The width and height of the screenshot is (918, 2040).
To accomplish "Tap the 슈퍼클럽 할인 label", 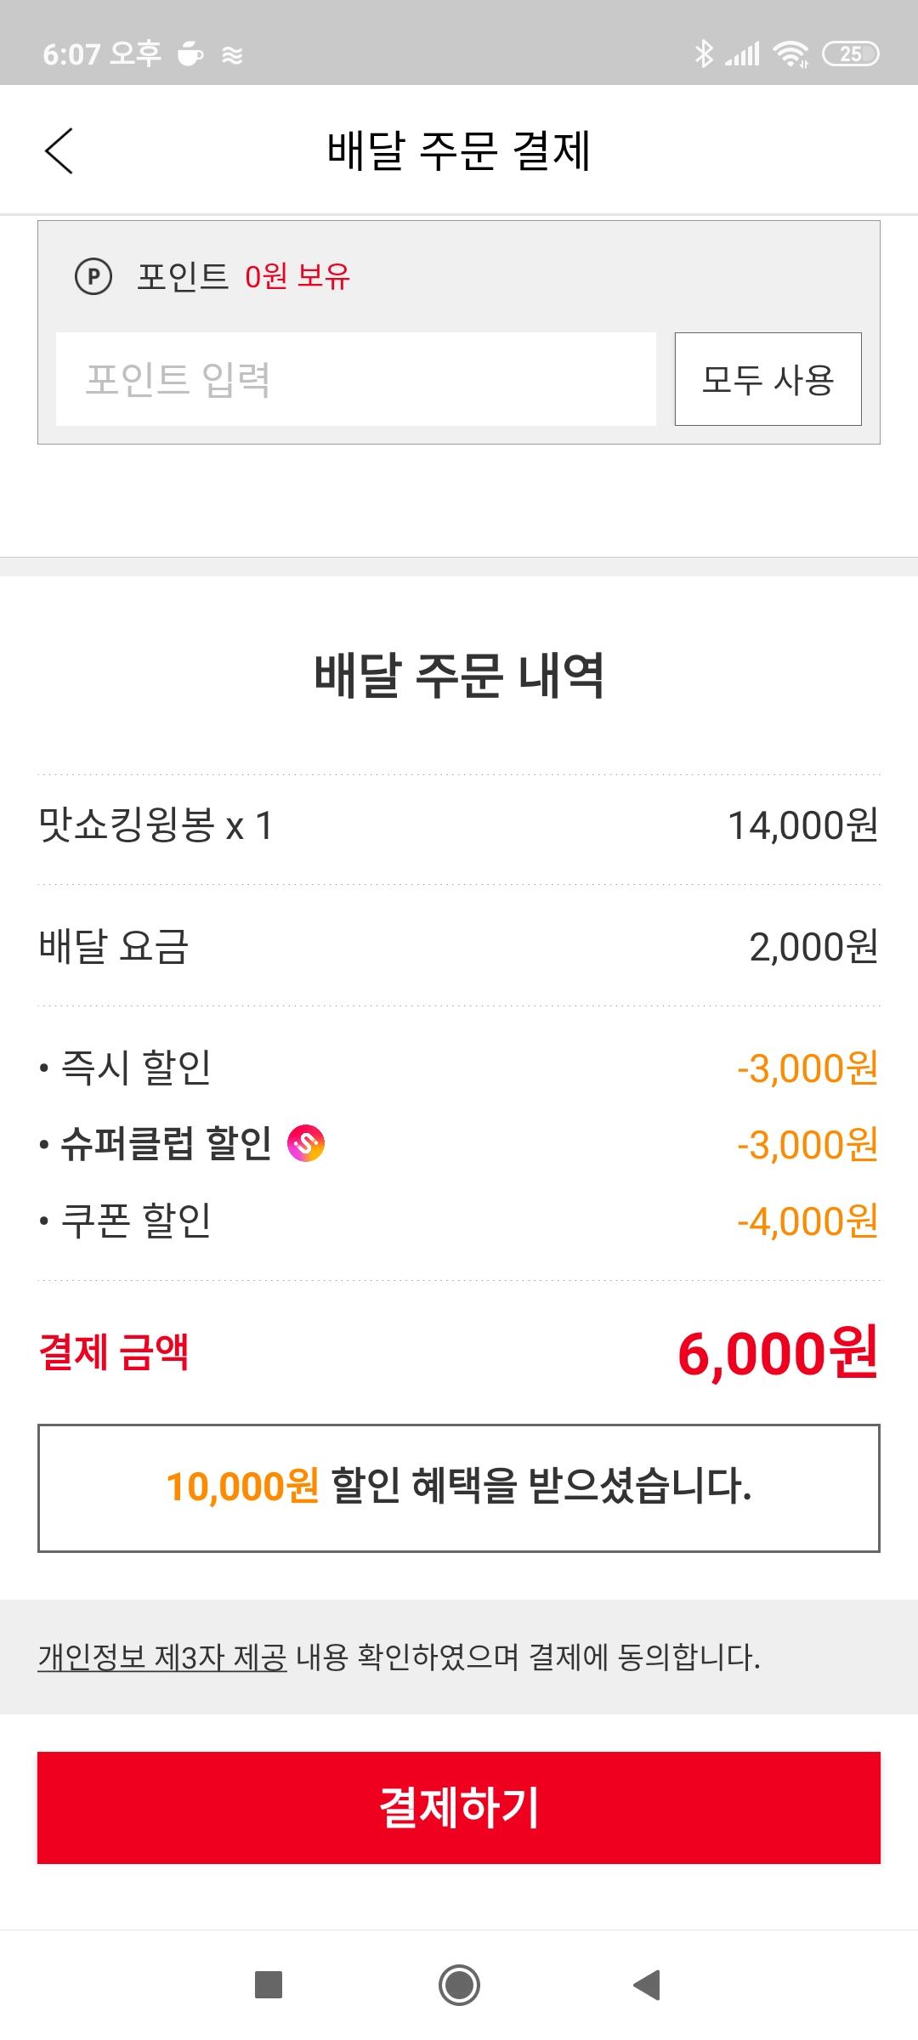I will click(166, 1144).
